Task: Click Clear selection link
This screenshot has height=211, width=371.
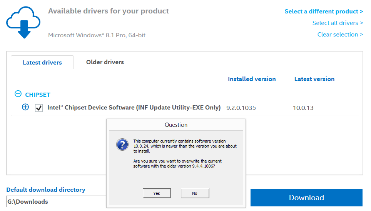Action: pos(340,35)
